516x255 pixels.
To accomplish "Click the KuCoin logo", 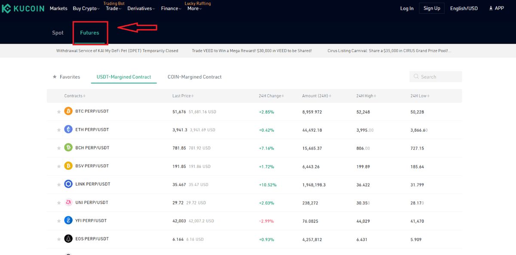I will (22, 8).
